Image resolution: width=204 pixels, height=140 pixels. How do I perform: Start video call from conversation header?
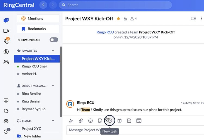click(193, 18)
